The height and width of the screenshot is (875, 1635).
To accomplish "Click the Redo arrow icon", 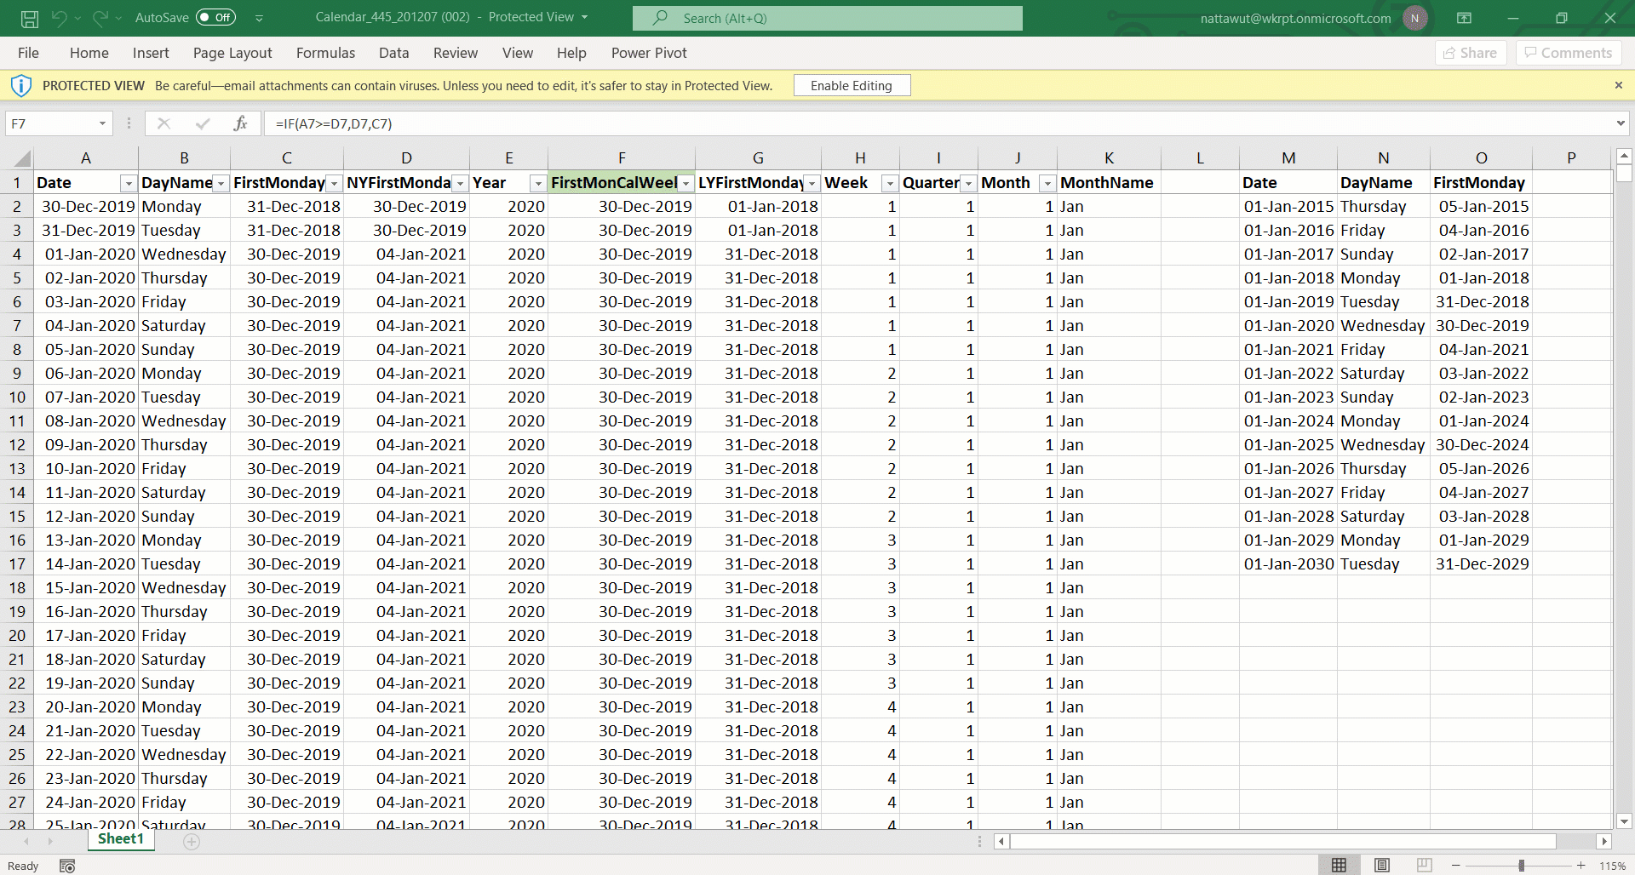I will [100, 18].
